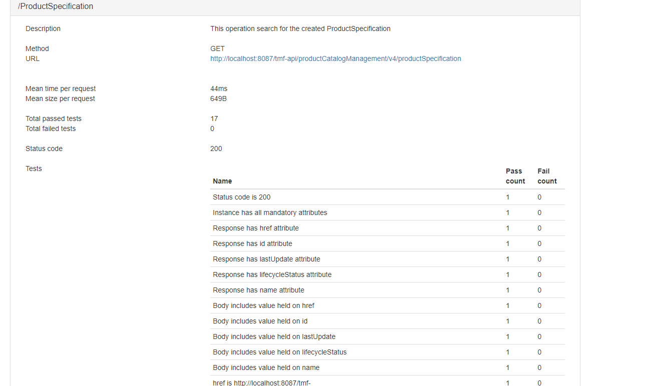
Task: Select the 'Response has id attribute' test
Action: 251,243
